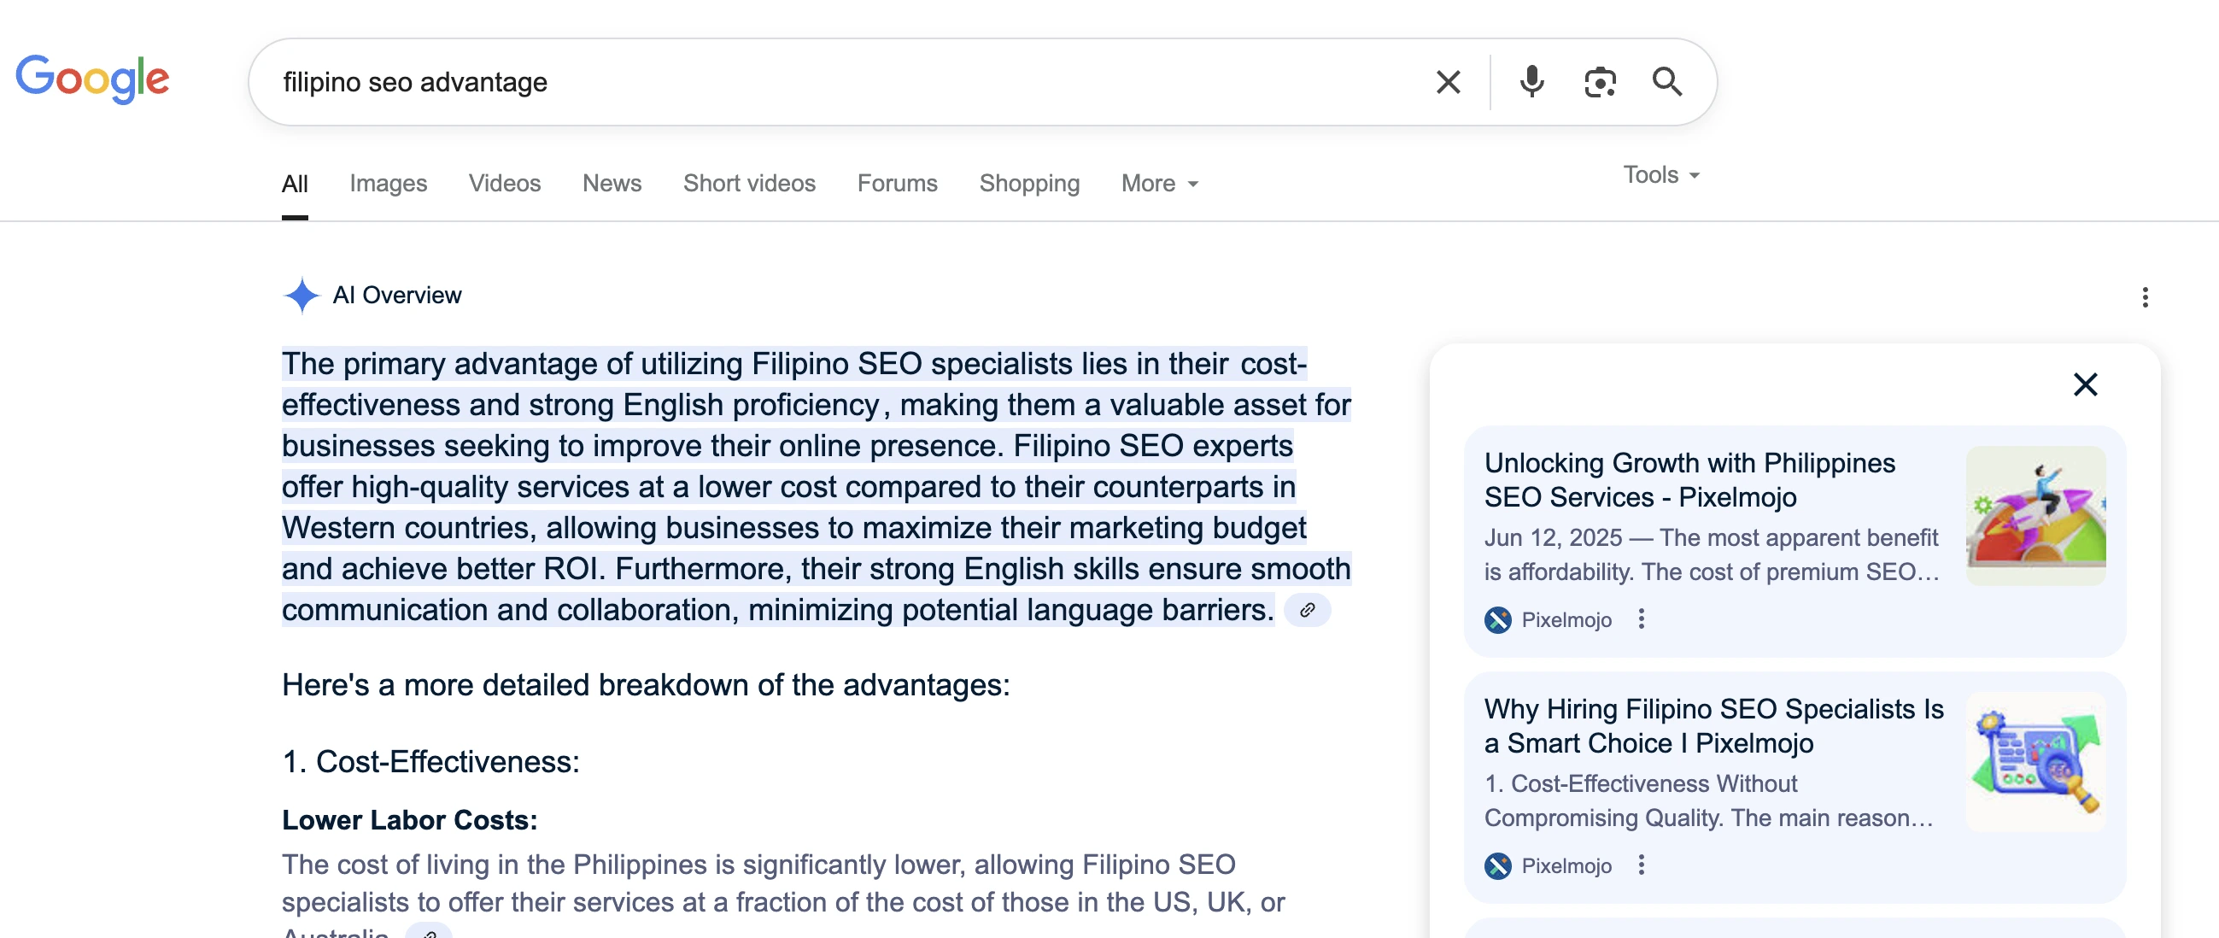Switch to the Images tab
Image resolution: width=2219 pixels, height=938 pixels.
click(x=389, y=184)
